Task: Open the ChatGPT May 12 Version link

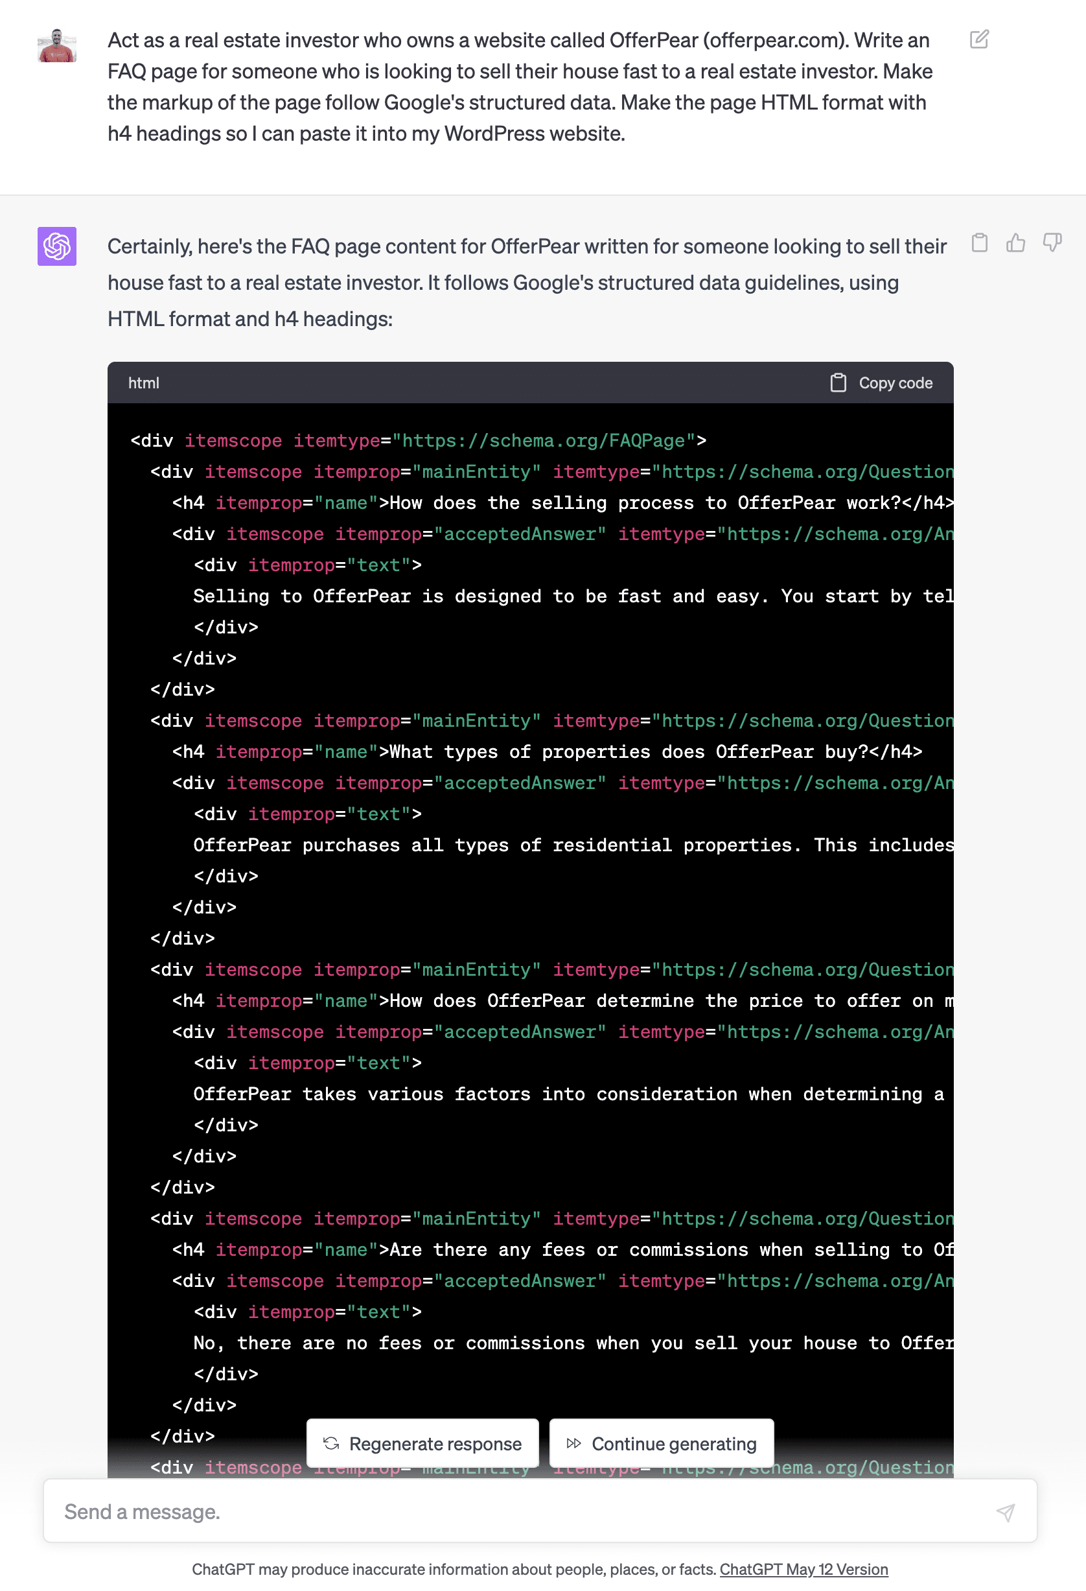Action: (x=803, y=1569)
